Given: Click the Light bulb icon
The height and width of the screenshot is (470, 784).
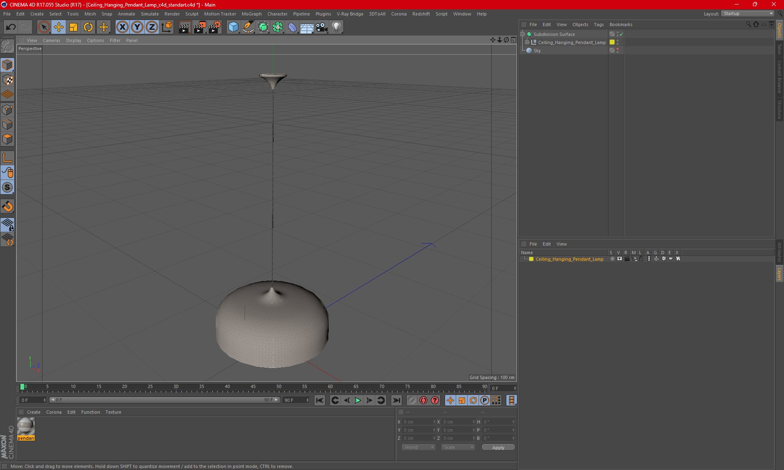Looking at the screenshot, I should pos(336,27).
